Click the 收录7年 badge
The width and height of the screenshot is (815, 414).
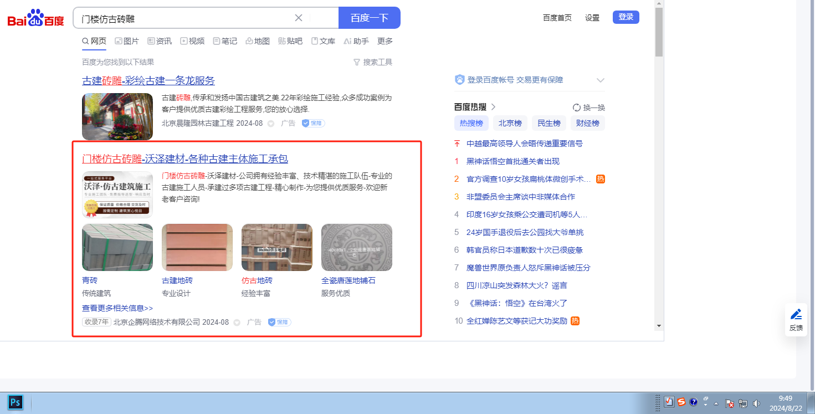click(96, 322)
